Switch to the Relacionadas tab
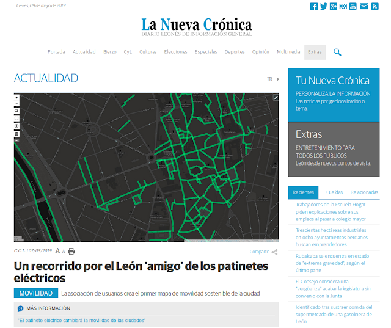The width and height of the screenshot is (391, 328). (x=364, y=192)
